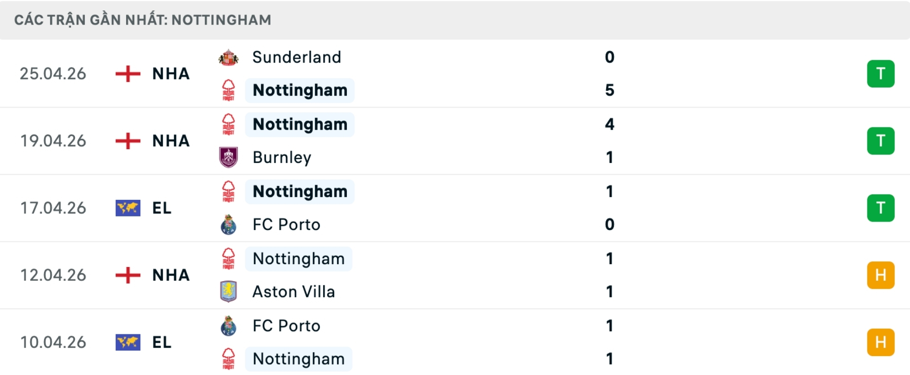
Task: Click the England flag icon for the 19.04.26 match
Action: click(x=128, y=141)
